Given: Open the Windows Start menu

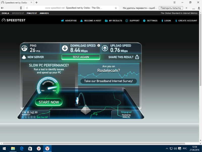Looking at the screenshot, I should pyautogui.click(x=4, y=149).
